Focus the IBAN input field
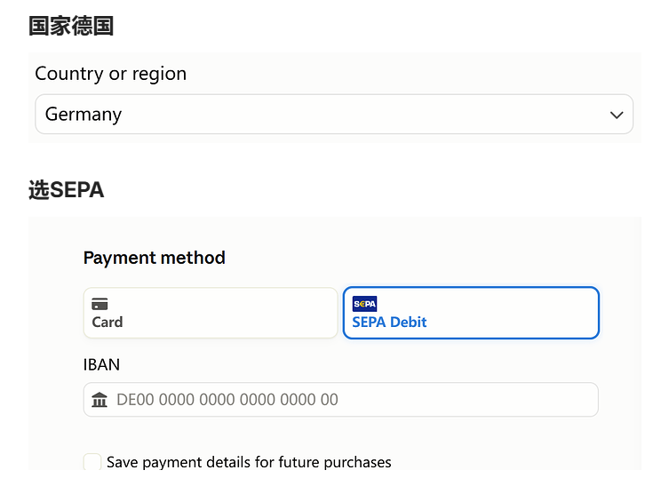This screenshot has height=494, width=645. (x=340, y=400)
